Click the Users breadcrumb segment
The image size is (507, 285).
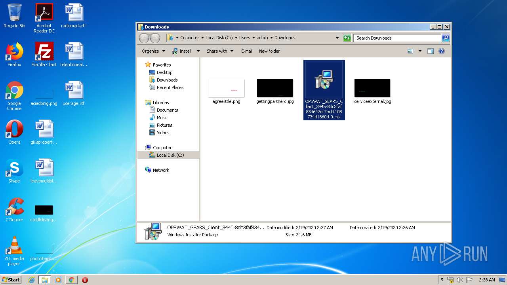244,38
